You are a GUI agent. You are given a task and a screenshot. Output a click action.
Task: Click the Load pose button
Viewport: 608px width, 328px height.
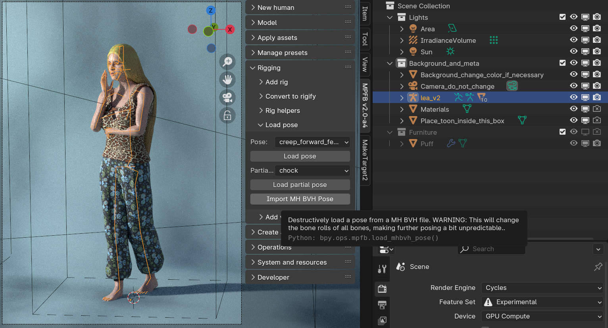click(x=300, y=156)
